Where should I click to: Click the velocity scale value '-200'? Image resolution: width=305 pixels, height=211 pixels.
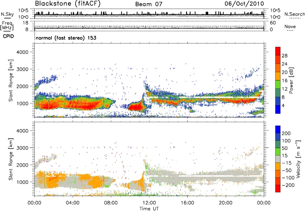click(288, 185)
